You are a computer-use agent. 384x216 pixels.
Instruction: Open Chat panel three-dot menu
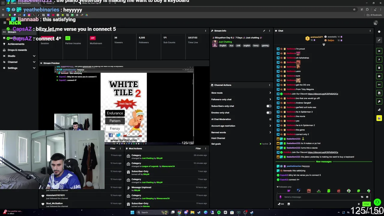(x=370, y=31)
